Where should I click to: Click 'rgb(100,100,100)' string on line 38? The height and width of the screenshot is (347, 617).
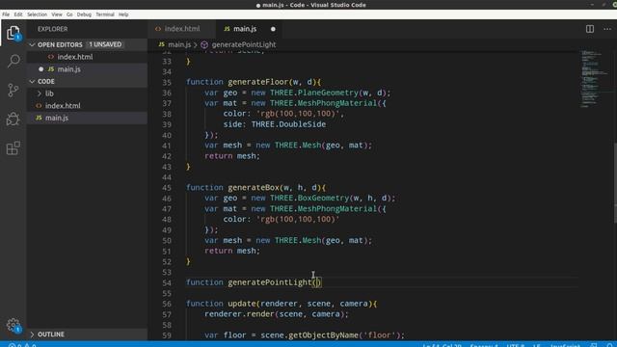coord(298,114)
